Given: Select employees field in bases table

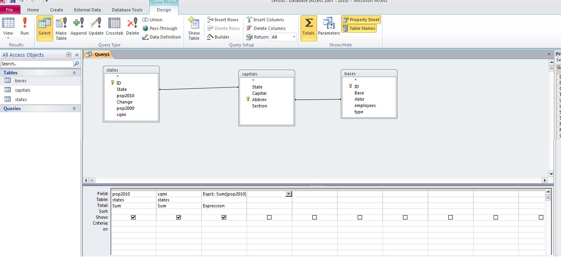Looking at the screenshot, I should pos(365,105).
